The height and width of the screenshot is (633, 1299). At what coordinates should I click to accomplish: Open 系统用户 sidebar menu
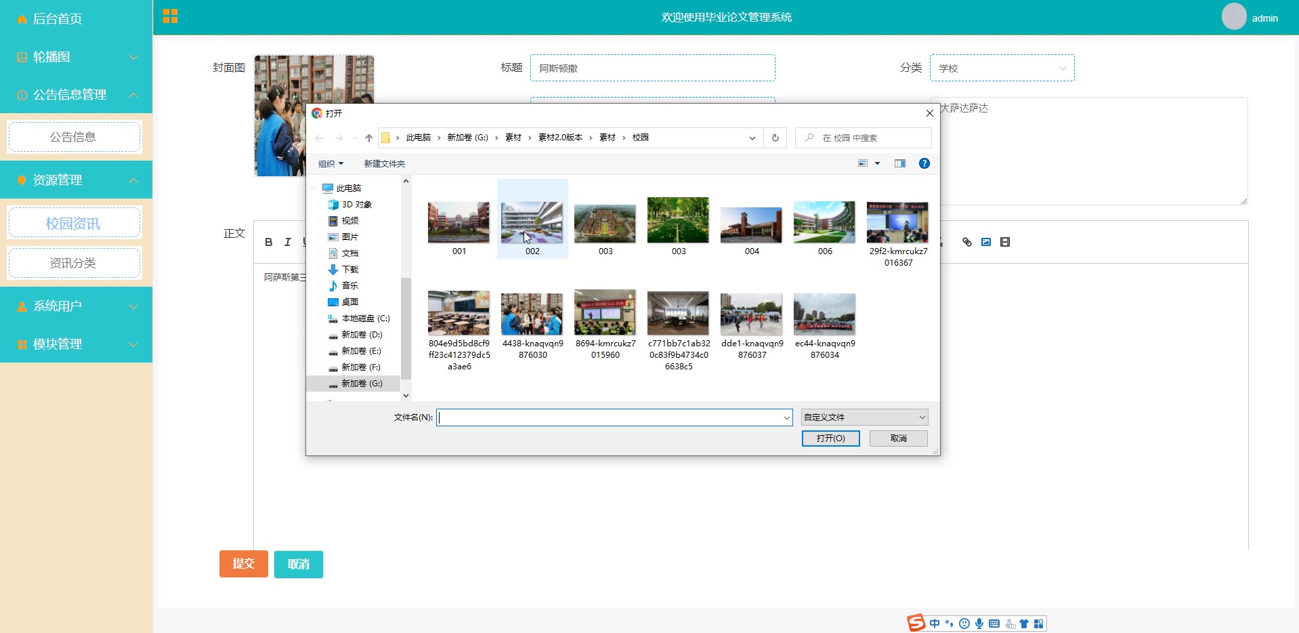pos(76,306)
